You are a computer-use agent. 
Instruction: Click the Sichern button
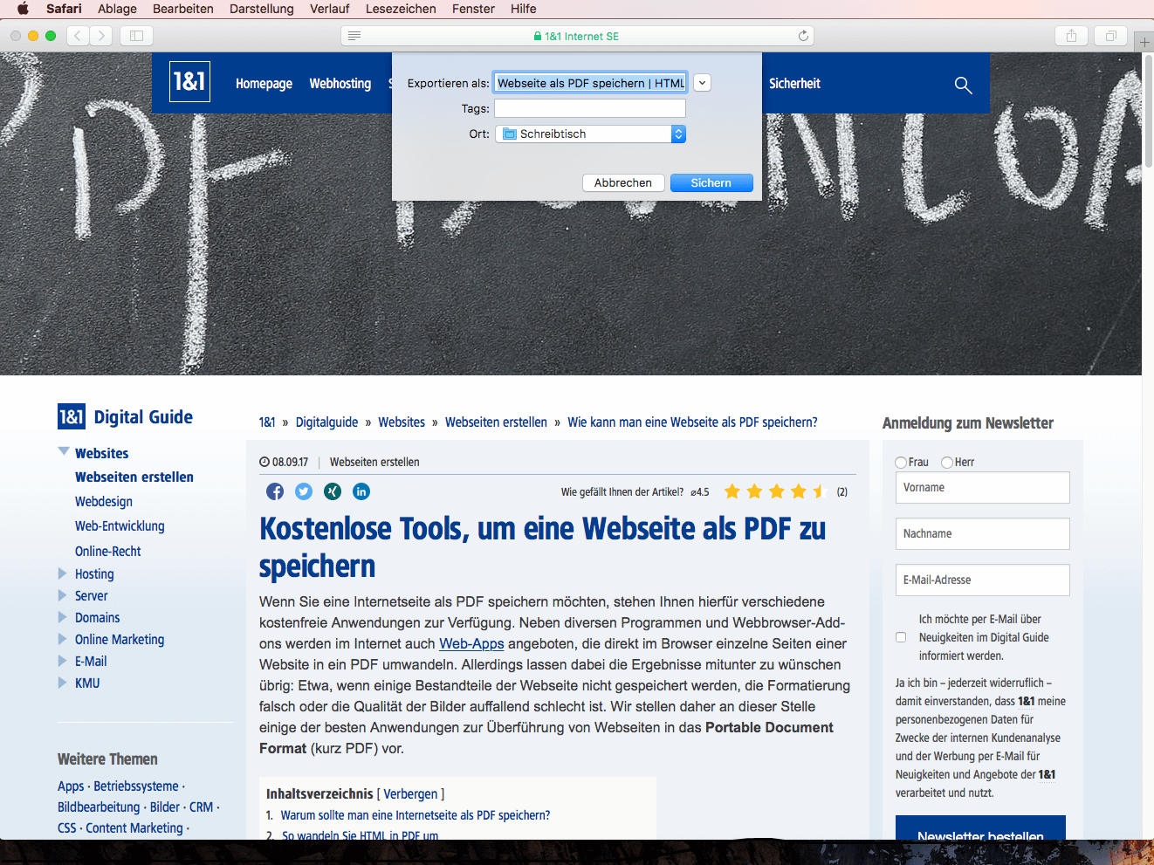[x=711, y=182]
